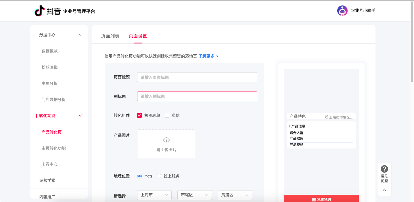This screenshot has width=414, height=202.
Task: Click the red indicator bar next to 转化功能
Action: 37,115
